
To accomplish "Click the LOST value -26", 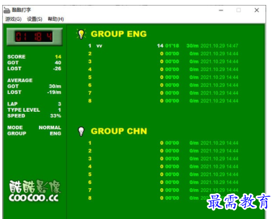I will 57,69.
